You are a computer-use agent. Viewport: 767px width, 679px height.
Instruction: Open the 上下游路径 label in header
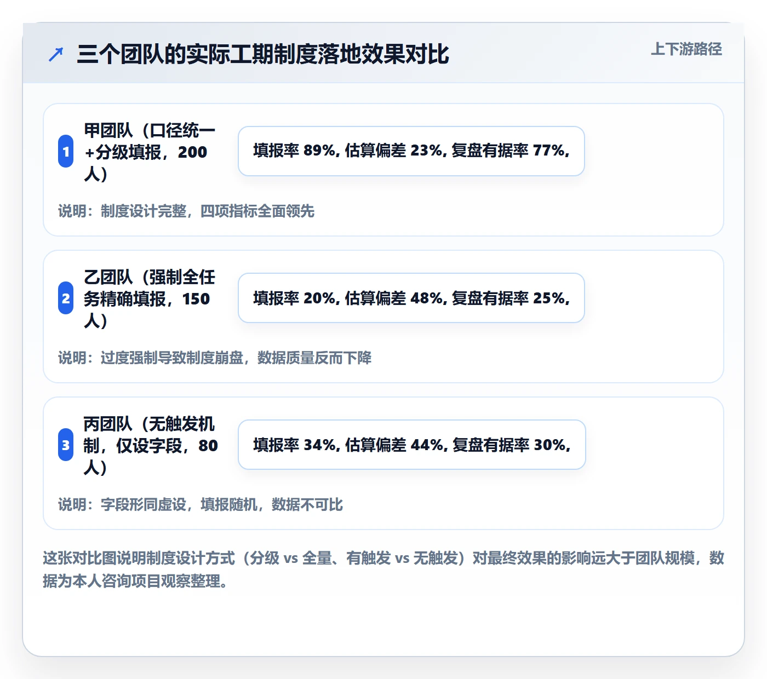(x=686, y=49)
